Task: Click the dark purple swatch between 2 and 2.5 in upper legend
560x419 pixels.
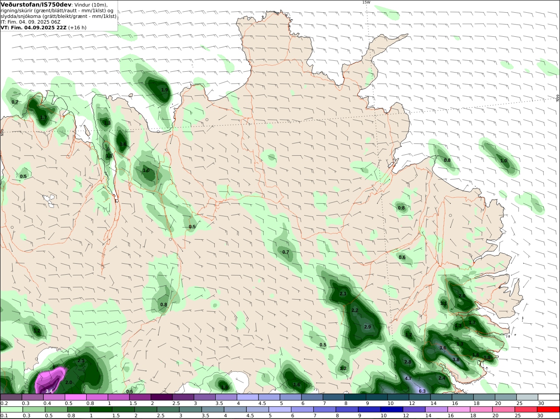Action: (x=161, y=397)
